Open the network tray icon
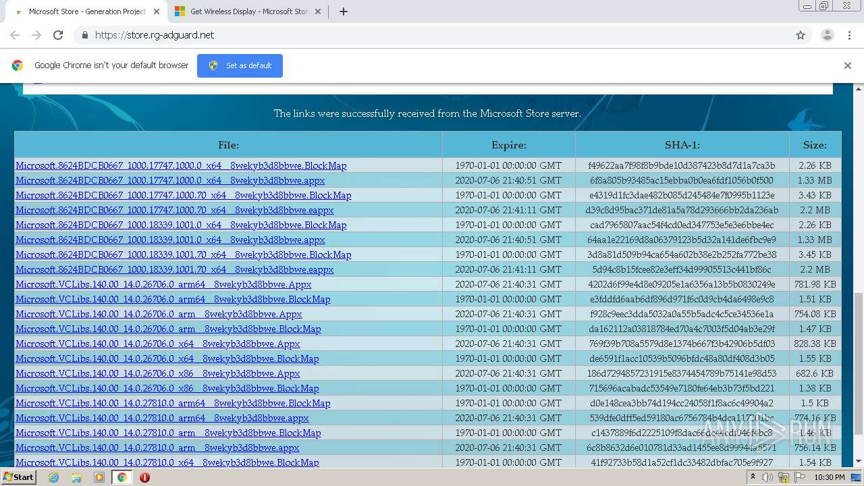864x486 pixels. pyautogui.click(x=784, y=477)
